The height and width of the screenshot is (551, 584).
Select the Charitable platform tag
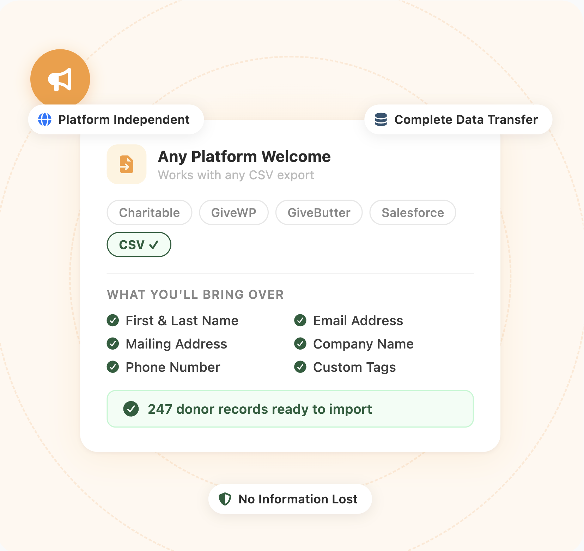pyautogui.click(x=149, y=212)
